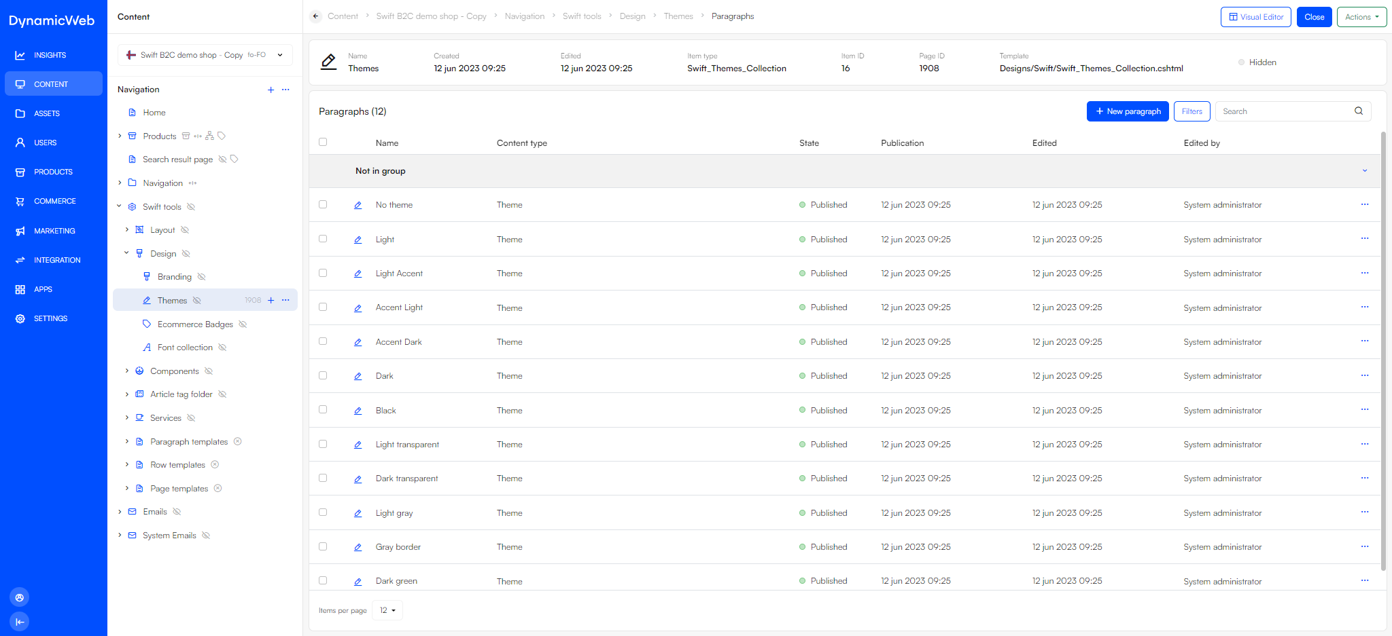
Task: Open row actions for Gray border paragraph
Action: coord(1365,546)
